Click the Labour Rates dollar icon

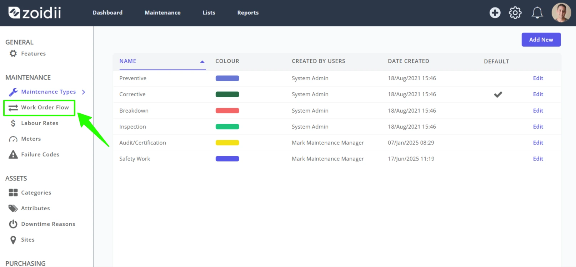(x=13, y=123)
